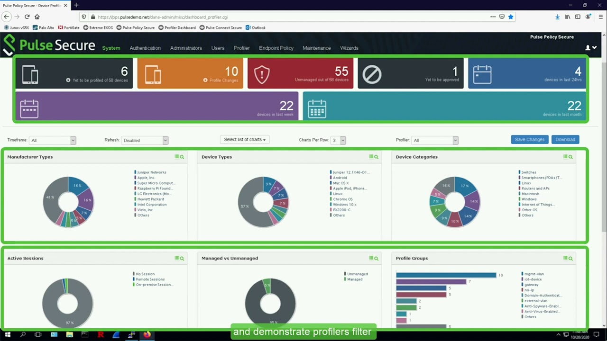Open the Profile Groups chart list-search icon
This screenshot has width=607, height=341.
568,258
